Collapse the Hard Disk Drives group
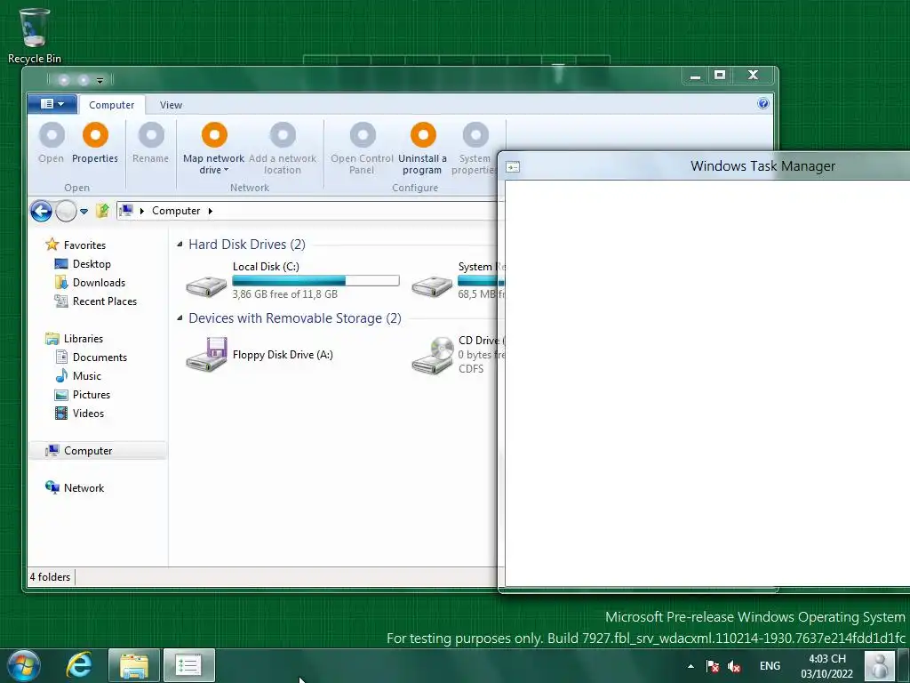This screenshot has width=910, height=683. (x=180, y=245)
